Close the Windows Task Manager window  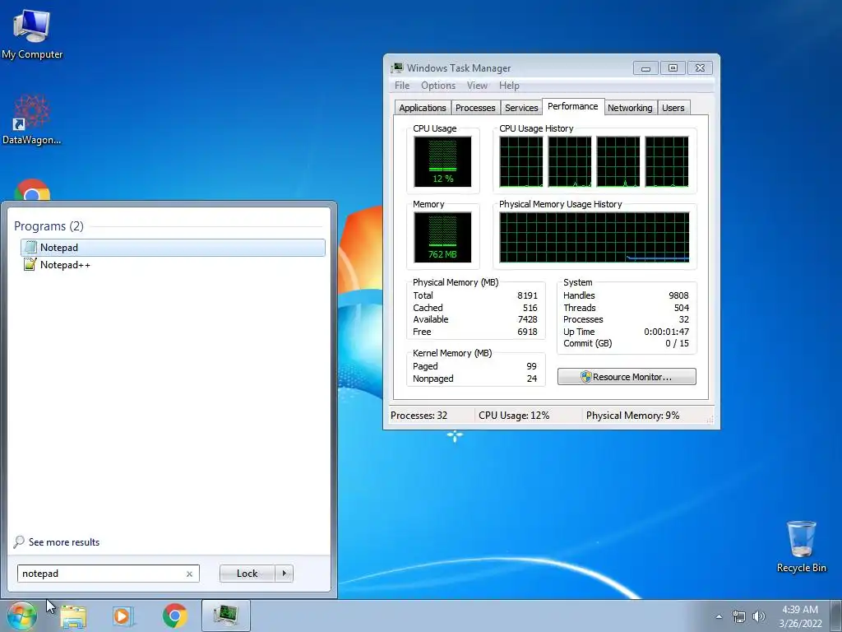click(701, 68)
